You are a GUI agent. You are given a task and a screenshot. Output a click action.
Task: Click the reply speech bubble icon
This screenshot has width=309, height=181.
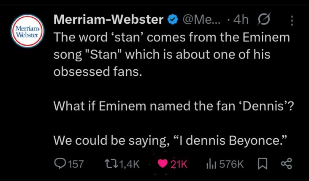[x=60, y=164]
